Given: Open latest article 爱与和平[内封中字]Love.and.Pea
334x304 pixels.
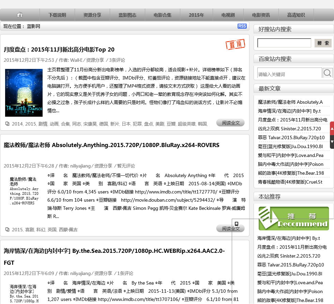Looking at the screenshot, I should point(290,155).
